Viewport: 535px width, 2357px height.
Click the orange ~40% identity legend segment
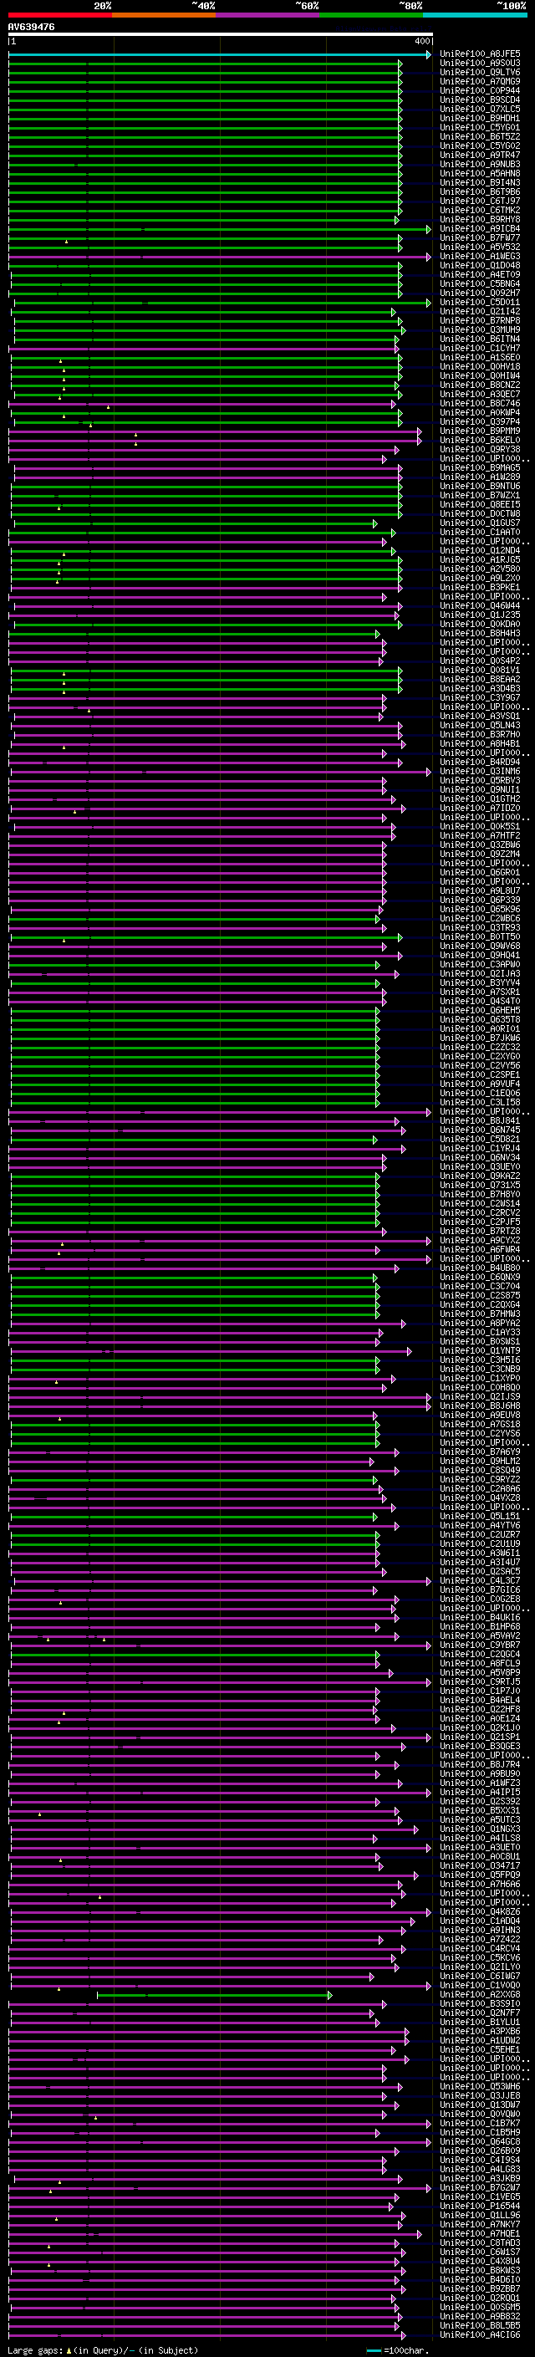(x=164, y=15)
